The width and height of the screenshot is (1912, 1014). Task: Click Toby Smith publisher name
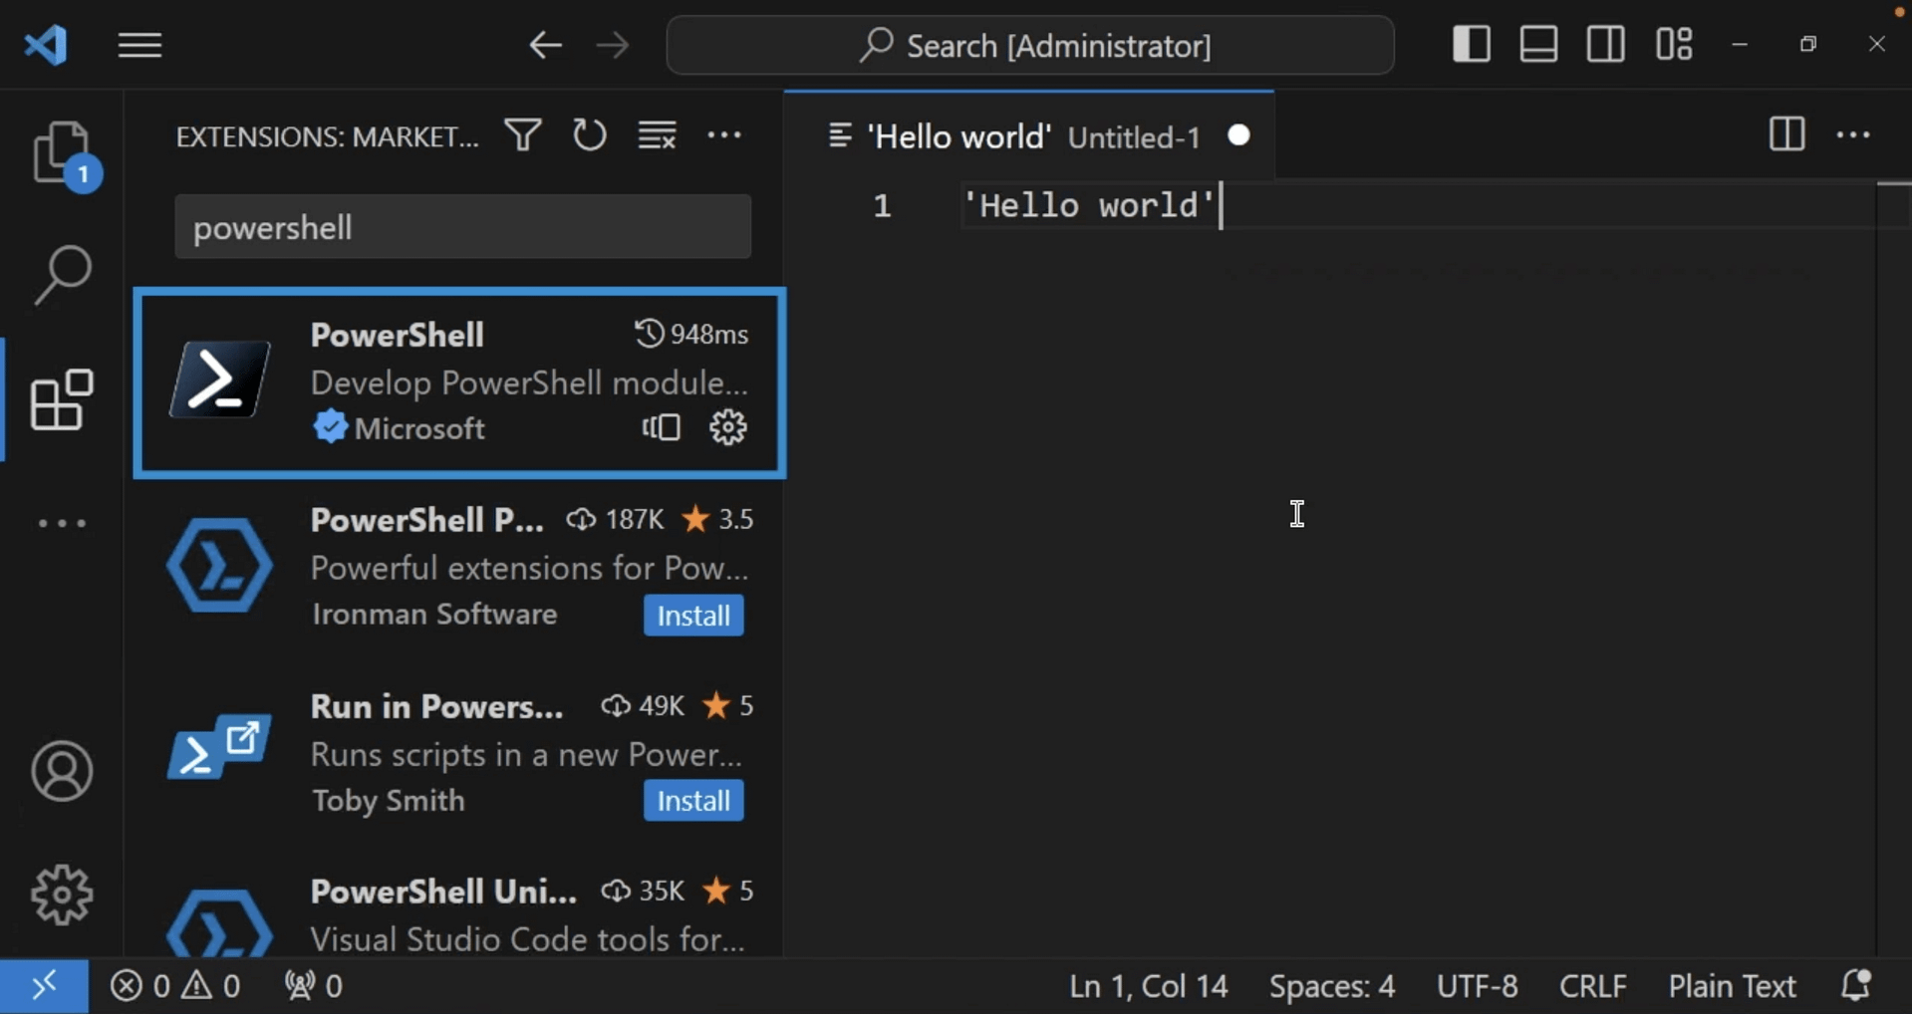click(389, 801)
